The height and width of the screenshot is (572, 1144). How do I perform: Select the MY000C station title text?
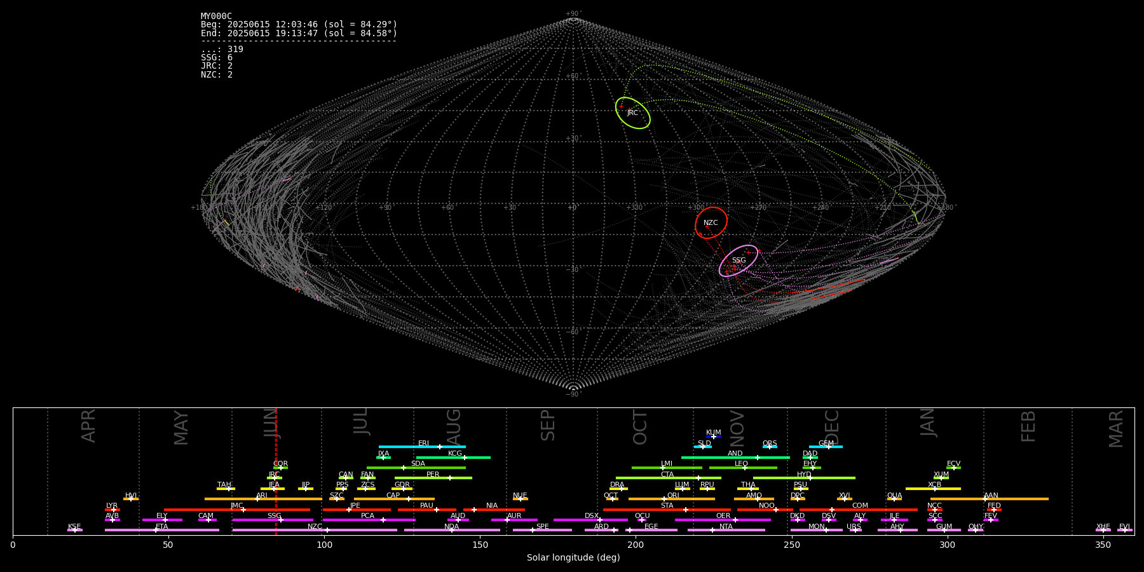pyautogui.click(x=216, y=17)
